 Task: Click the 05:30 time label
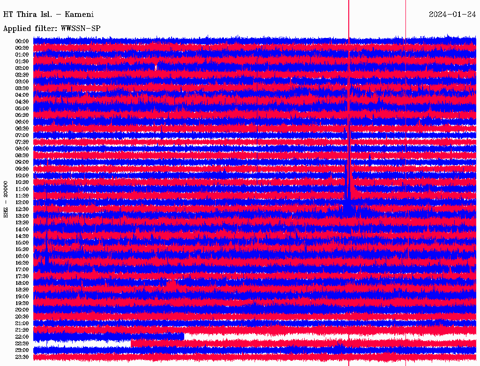22,115
